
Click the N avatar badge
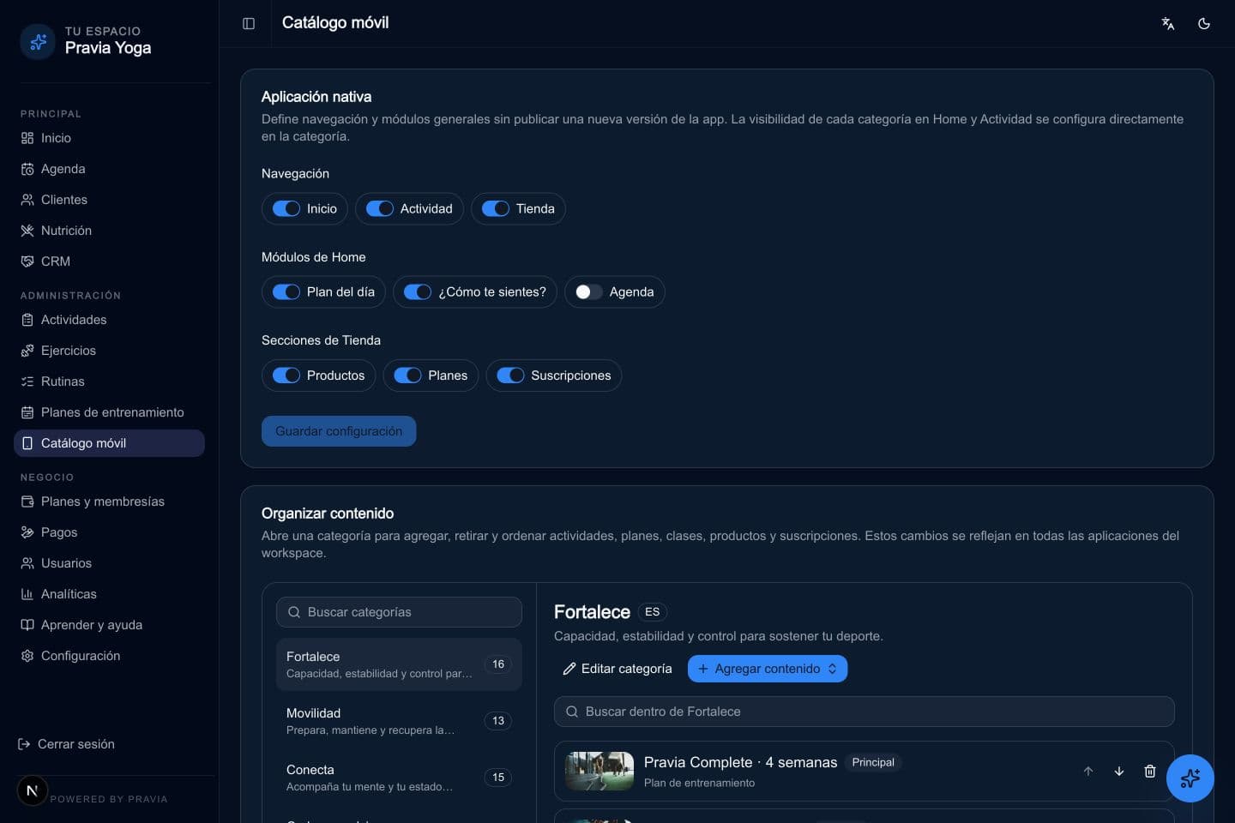(33, 790)
